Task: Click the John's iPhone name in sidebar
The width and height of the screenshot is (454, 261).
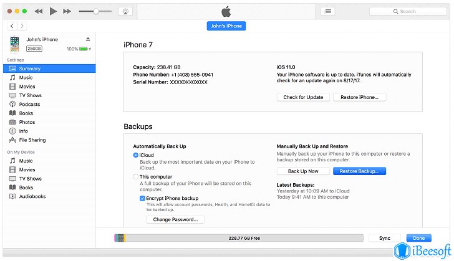Action: (42, 39)
